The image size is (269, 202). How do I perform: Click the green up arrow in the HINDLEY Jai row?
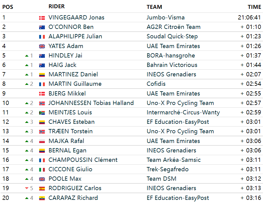[26, 56]
